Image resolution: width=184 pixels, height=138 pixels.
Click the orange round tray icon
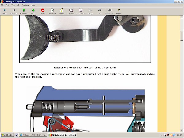[x=171, y=135]
